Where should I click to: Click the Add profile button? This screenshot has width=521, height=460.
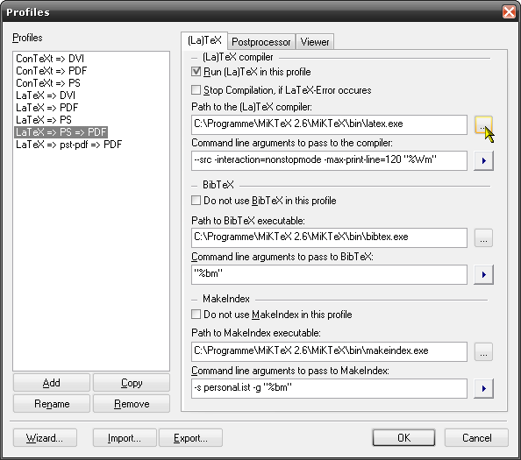(52, 383)
